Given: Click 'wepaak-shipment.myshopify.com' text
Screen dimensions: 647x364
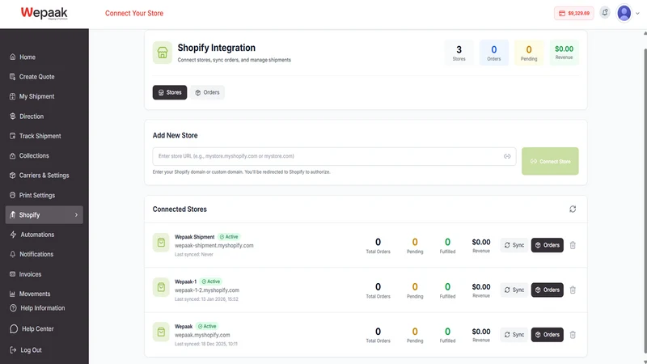Looking at the screenshot, I should 214,246.
